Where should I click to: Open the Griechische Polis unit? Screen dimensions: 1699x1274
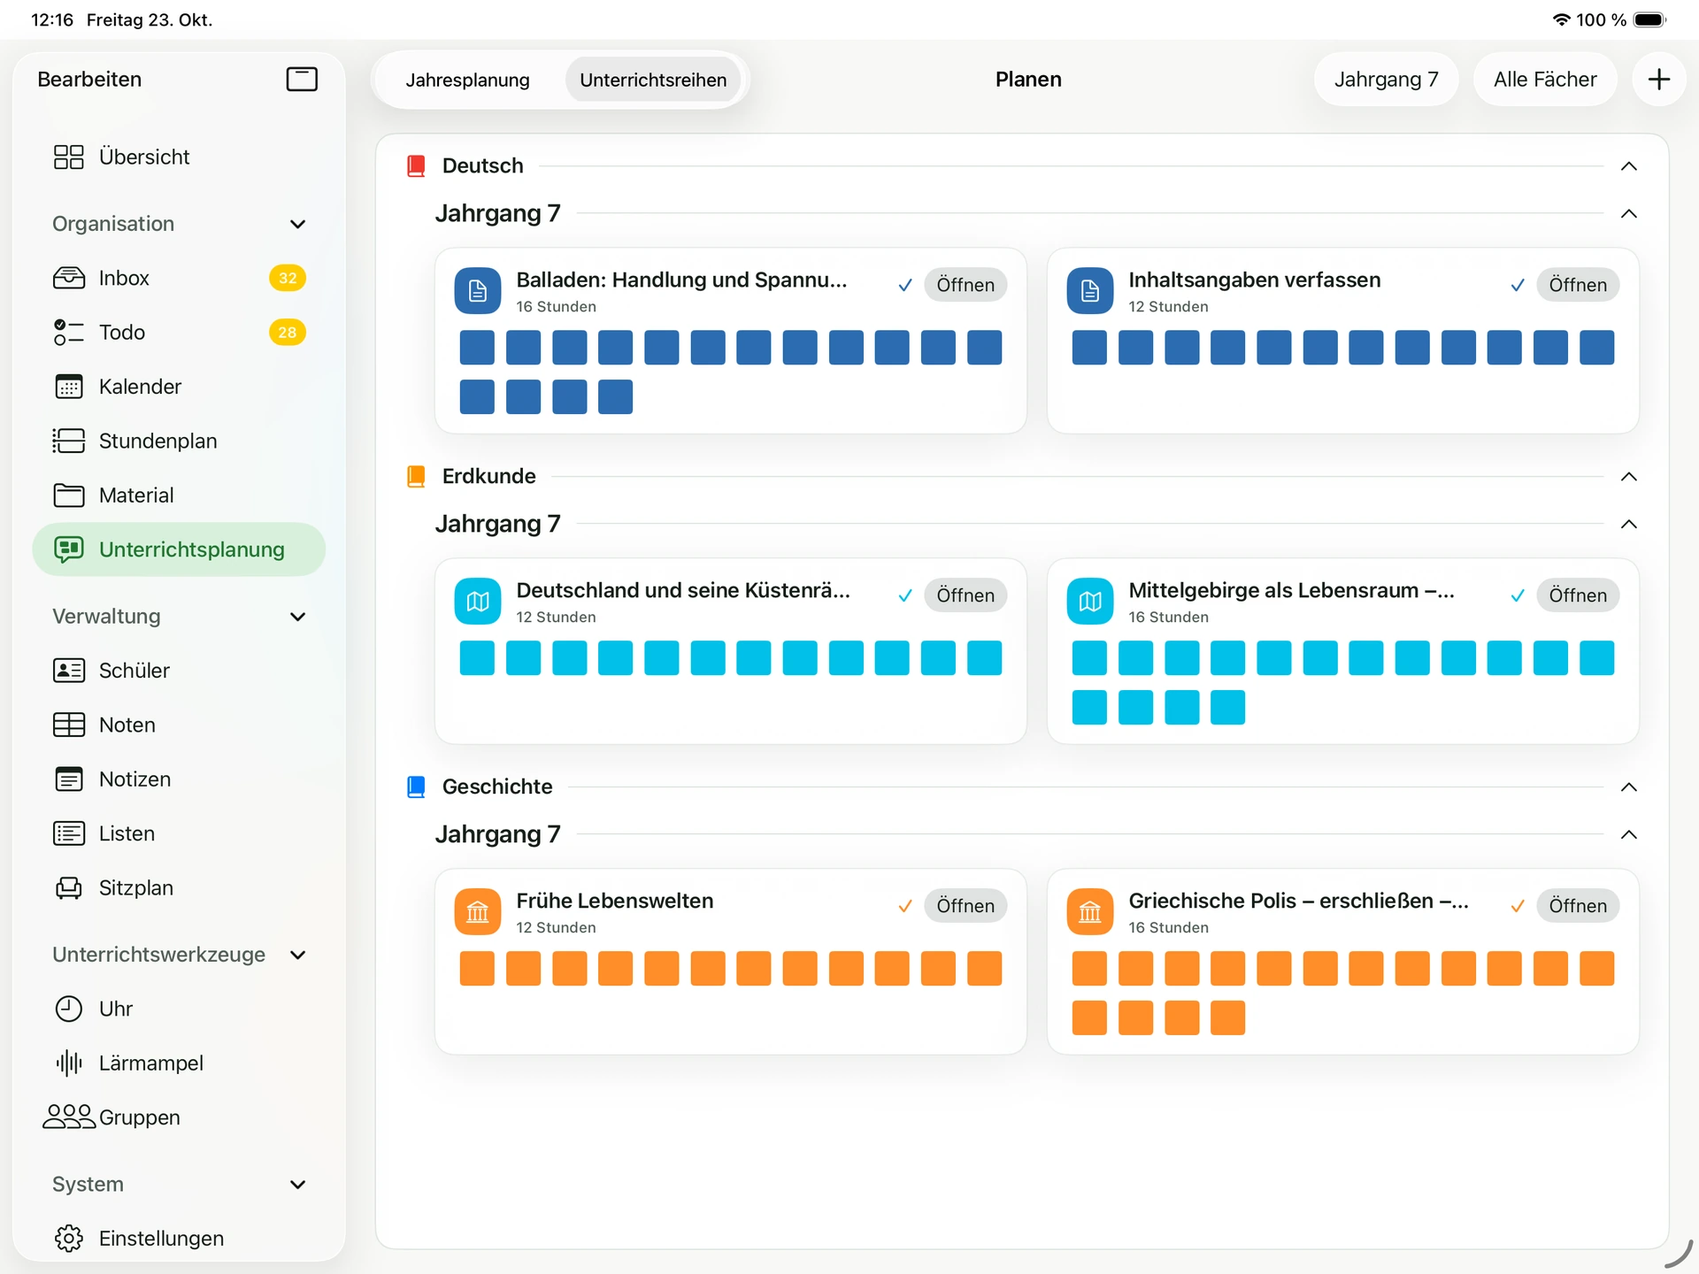pyautogui.click(x=1578, y=906)
